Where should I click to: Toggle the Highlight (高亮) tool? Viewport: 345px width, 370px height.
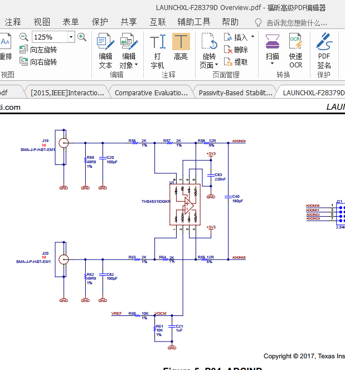[181, 47]
